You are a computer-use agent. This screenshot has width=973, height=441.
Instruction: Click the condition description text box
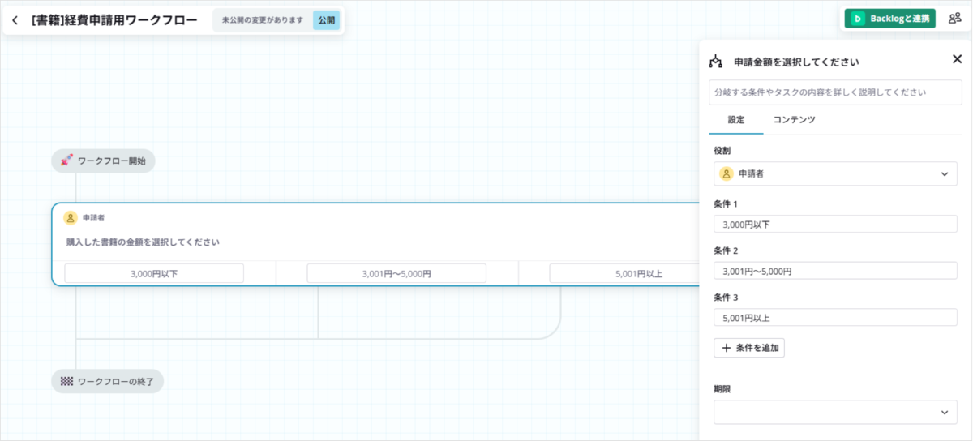[x=829, y=92]
